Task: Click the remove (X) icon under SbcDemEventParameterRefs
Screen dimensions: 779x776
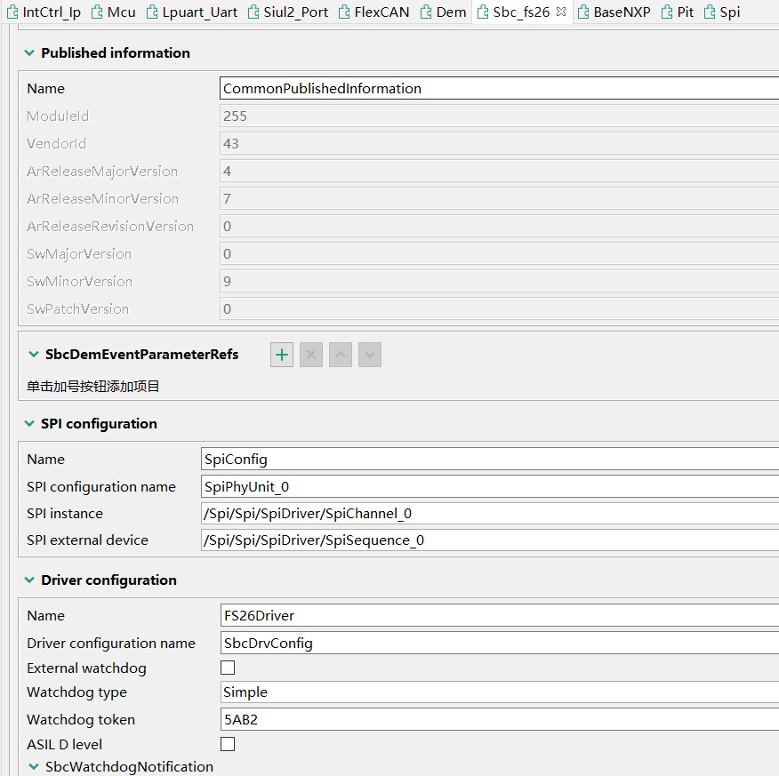Action: (x=311, y=354)
